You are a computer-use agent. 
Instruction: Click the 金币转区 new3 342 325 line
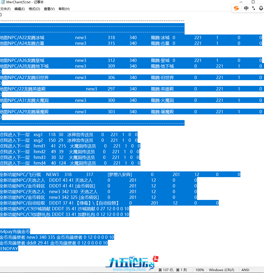pos(98,197)
